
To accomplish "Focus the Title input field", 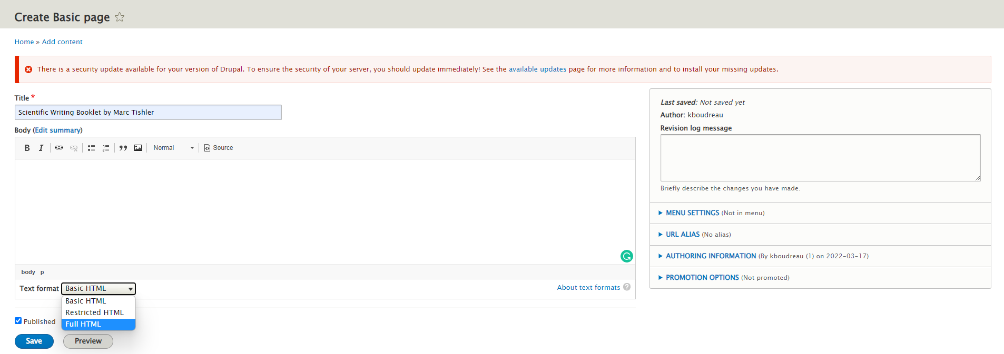I will [x=148, y=112].
